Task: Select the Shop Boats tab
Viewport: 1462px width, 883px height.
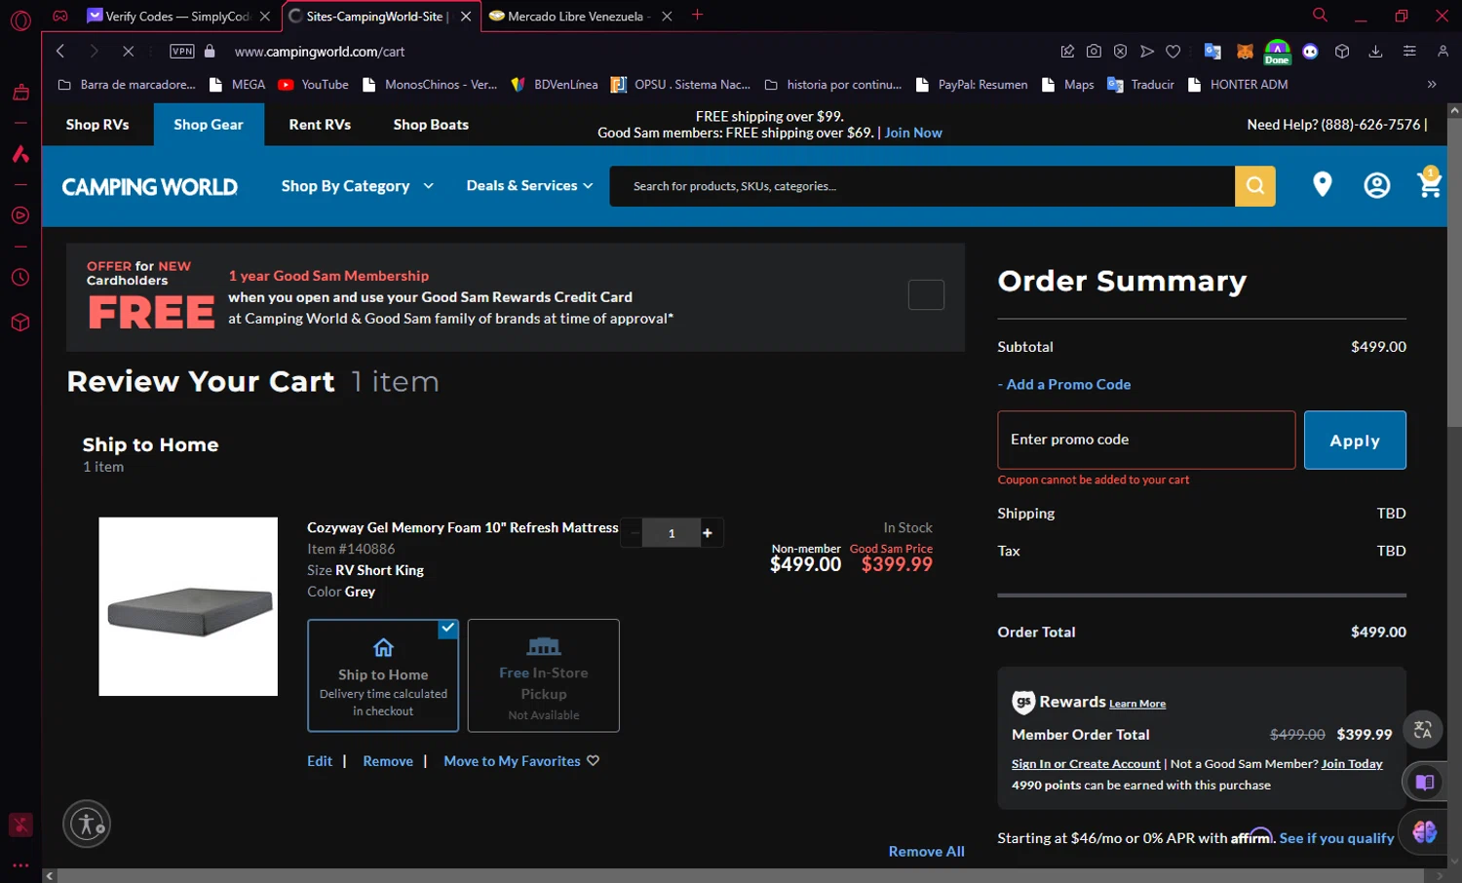Action: (x=431, y=125)
